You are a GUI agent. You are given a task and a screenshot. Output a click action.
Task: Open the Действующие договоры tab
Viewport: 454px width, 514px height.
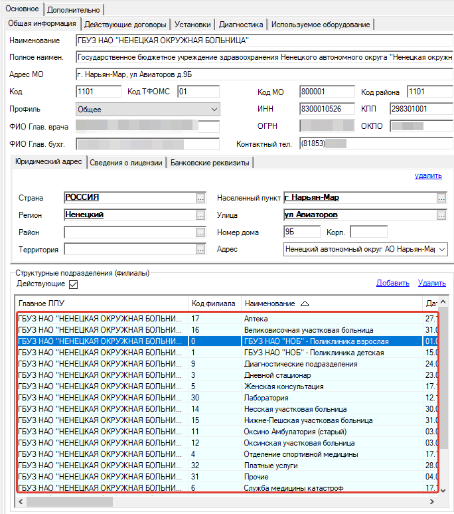tap(125, 25)
